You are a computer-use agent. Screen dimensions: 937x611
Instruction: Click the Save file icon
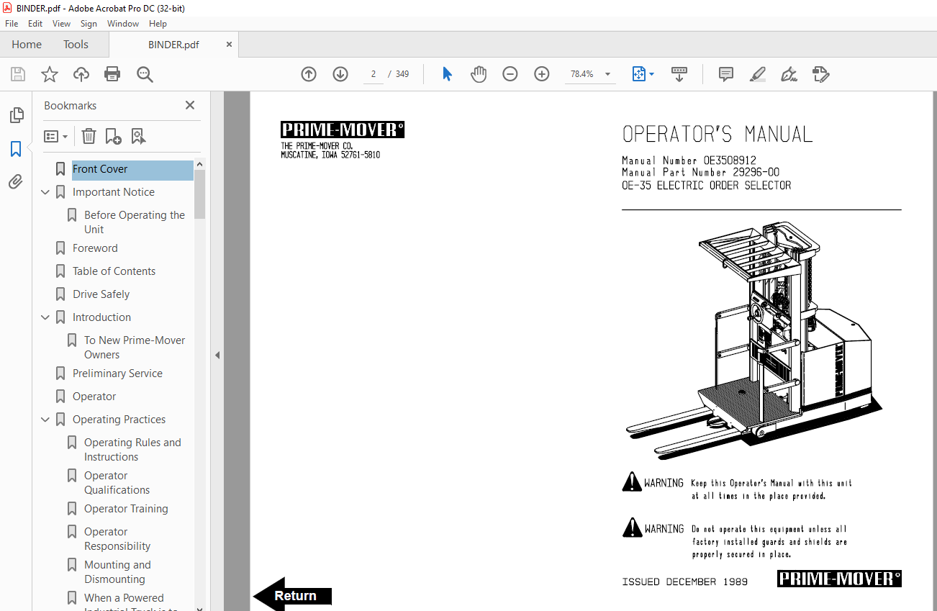tap(18, 74)
